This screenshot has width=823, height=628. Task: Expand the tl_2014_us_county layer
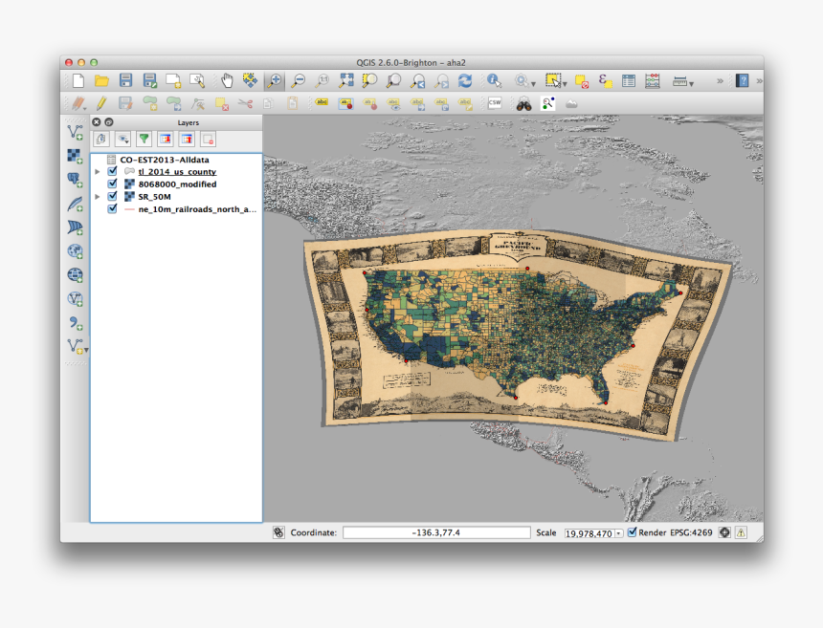click(97, 171)
